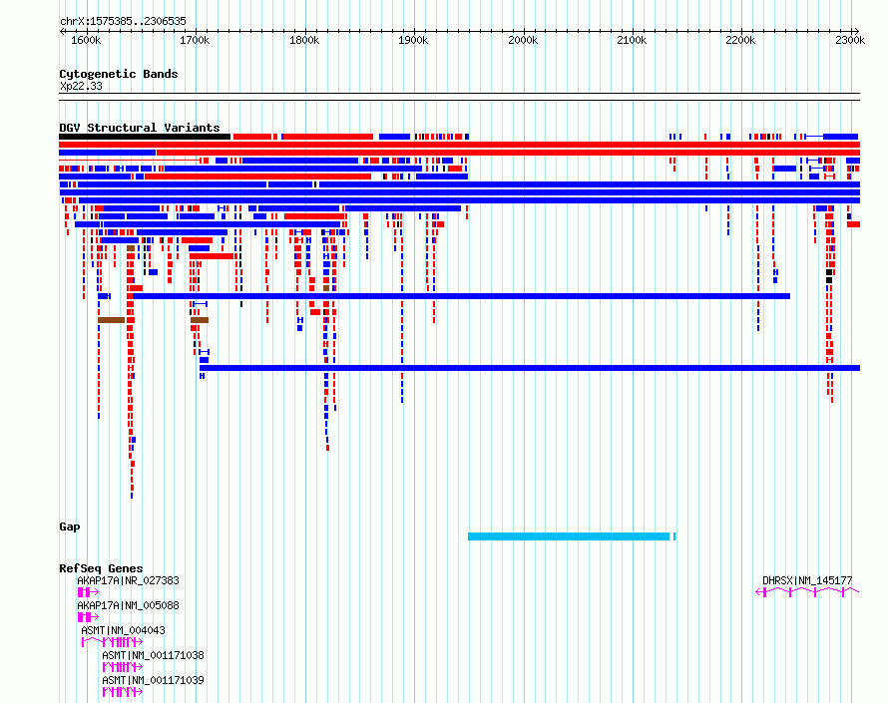Click the gene glyph under AKAP17A|NR_027383

click(88, 592)
